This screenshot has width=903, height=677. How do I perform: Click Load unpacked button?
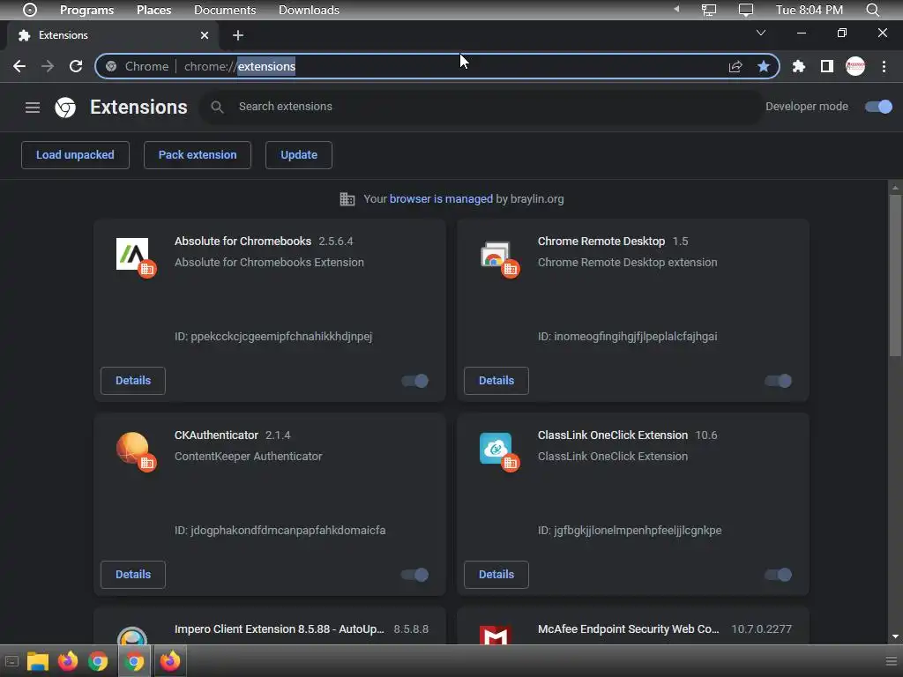point(76,155)
